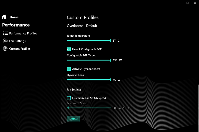Click the Custom Profiles gauge icon
This screenshot has height=132, width=199.
[5, 49]
